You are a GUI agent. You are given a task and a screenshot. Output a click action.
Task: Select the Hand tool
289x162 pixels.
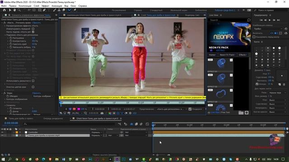pos(14,10)
